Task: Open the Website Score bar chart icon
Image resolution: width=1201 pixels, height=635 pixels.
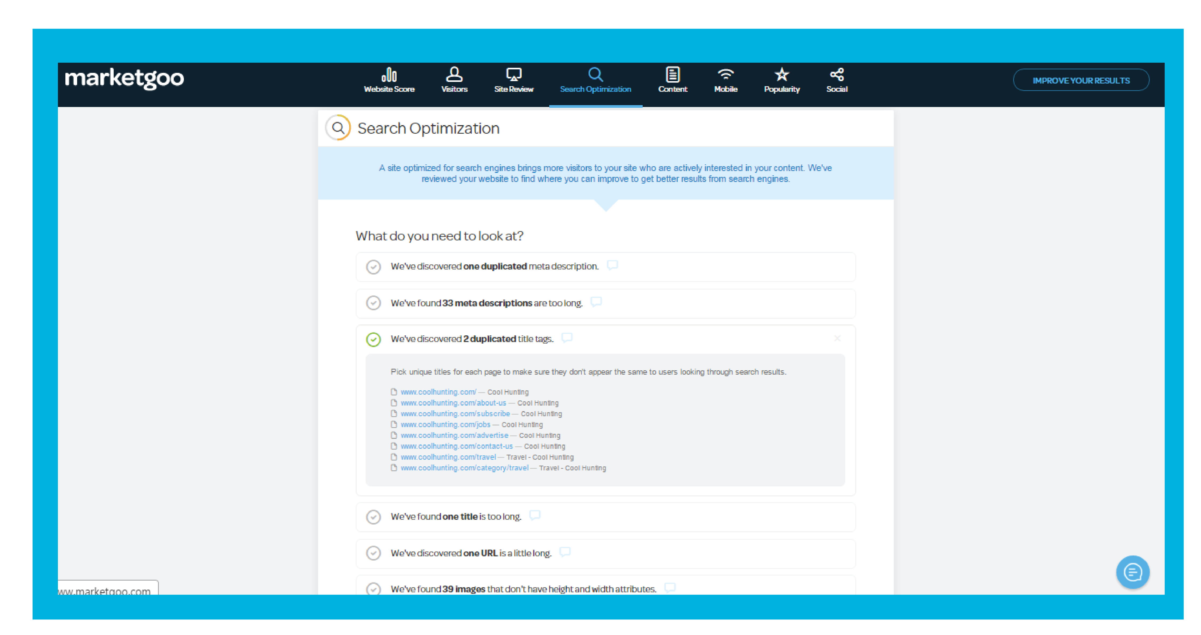Action: pos(389,75)
